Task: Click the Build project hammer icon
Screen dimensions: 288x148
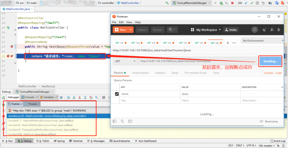Action: coord(167,3)
